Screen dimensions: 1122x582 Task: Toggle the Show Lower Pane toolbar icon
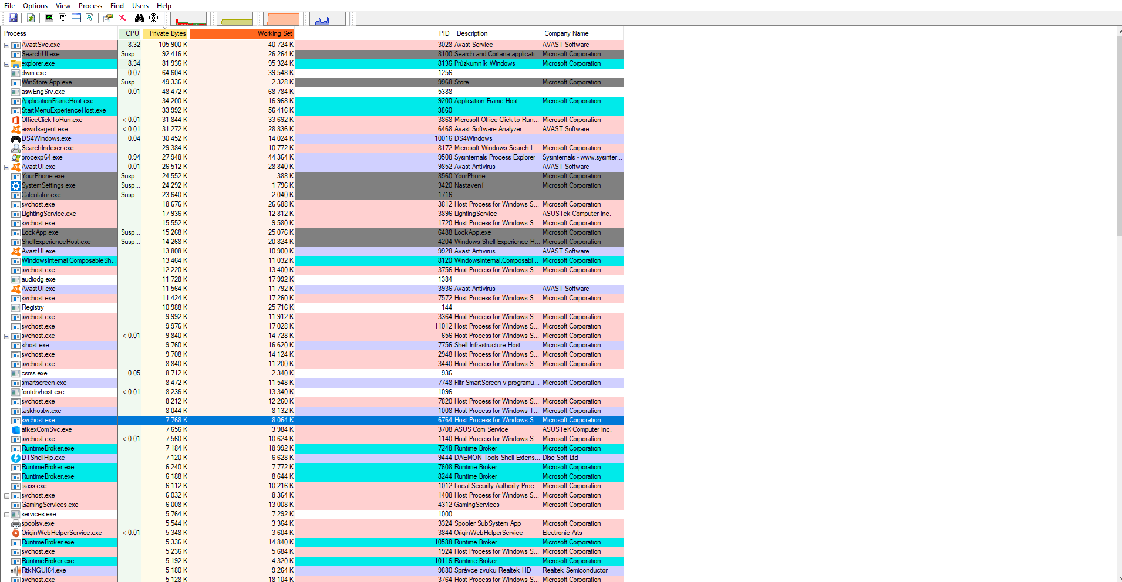point(76,18)
